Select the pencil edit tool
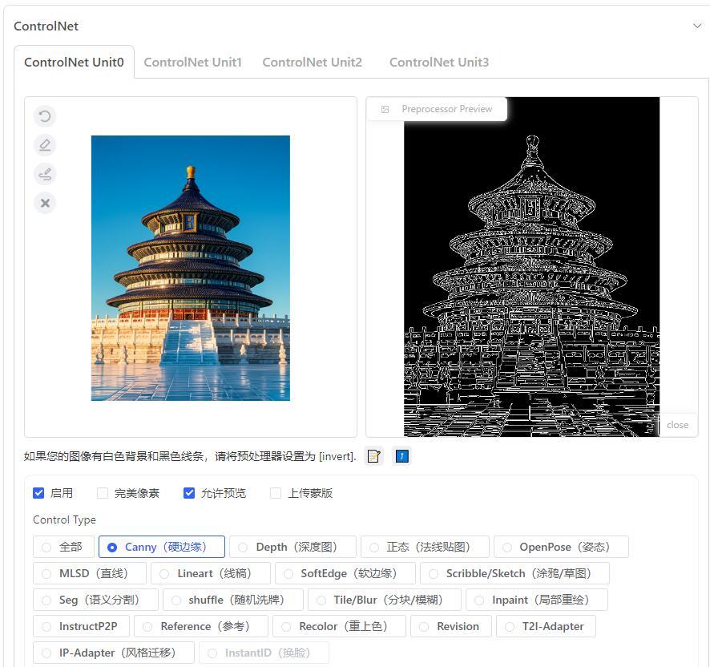This screenshot has height=667, width=710. (x=45, y=145)
